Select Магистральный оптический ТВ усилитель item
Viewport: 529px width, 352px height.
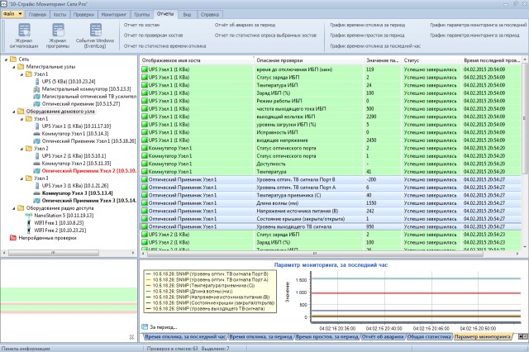click(x=89, y=97)
